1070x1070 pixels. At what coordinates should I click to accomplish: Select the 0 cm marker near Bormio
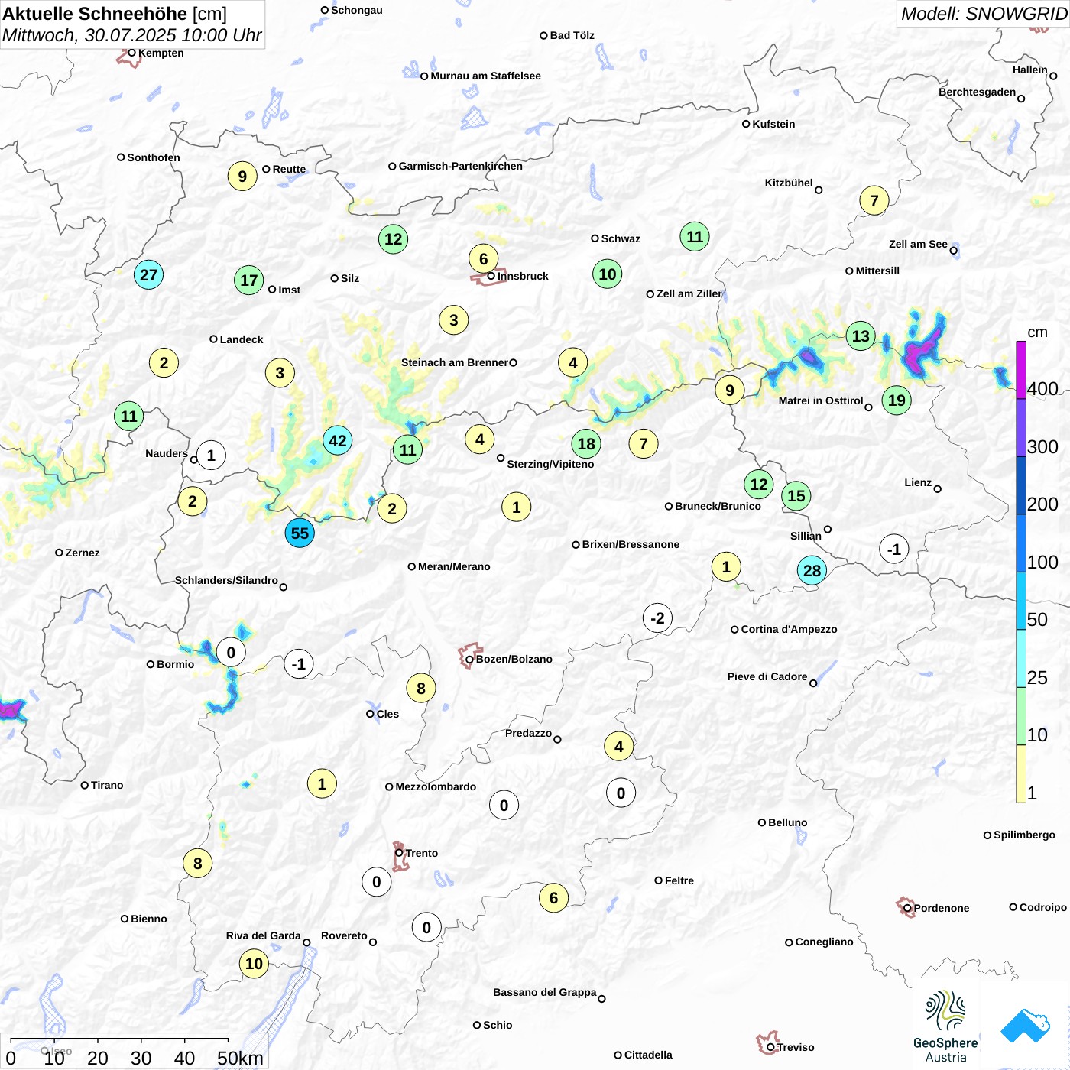coord(231,652)
